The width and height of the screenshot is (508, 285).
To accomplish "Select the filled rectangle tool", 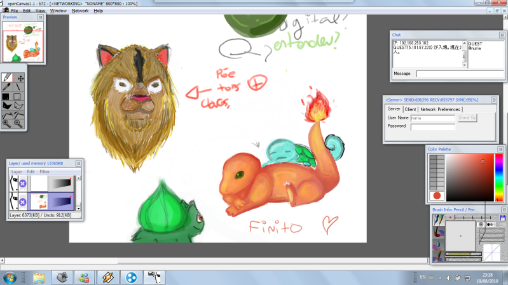I will pyautogui.click(x=6, y=96).
